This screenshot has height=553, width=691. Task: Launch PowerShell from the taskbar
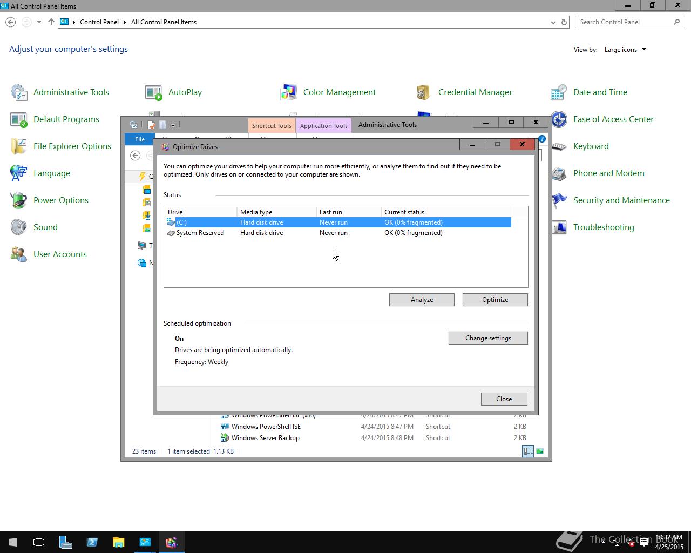coord(92,542)
